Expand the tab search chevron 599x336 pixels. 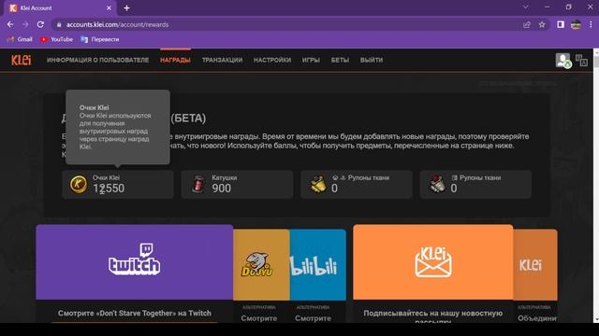coord(526,7)
